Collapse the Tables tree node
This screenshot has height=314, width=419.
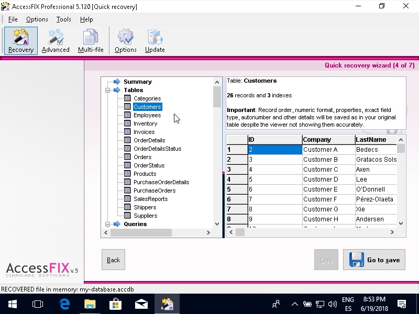pyautogui.click(x=107, y=90)
